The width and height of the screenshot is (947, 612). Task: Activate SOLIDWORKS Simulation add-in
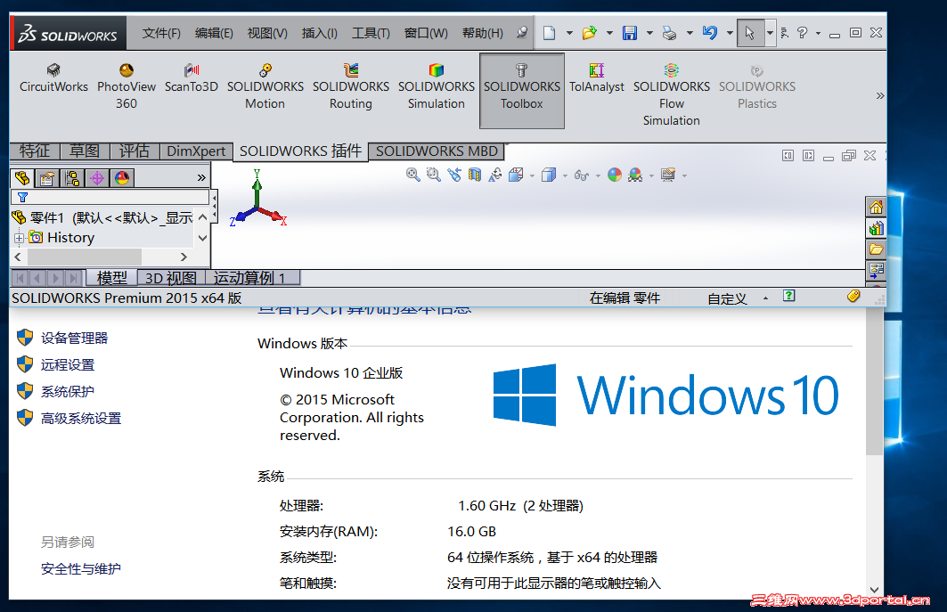[x=436, y=86]
